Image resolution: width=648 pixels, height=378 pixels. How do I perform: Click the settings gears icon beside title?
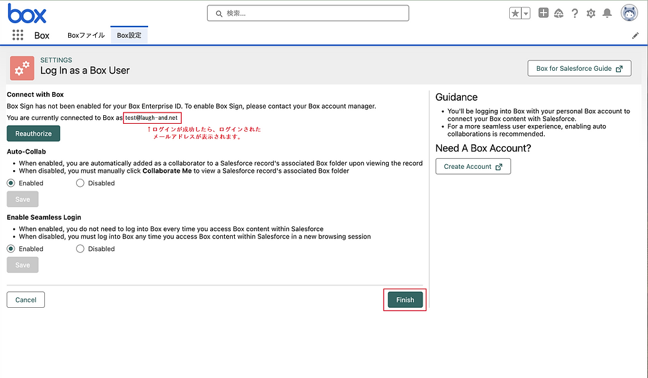(22, 68)
